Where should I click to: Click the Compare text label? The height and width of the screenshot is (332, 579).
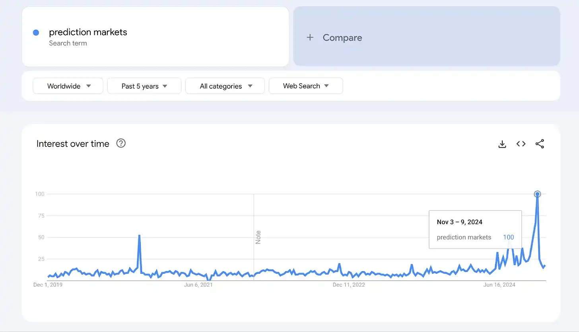coord(342,38)
